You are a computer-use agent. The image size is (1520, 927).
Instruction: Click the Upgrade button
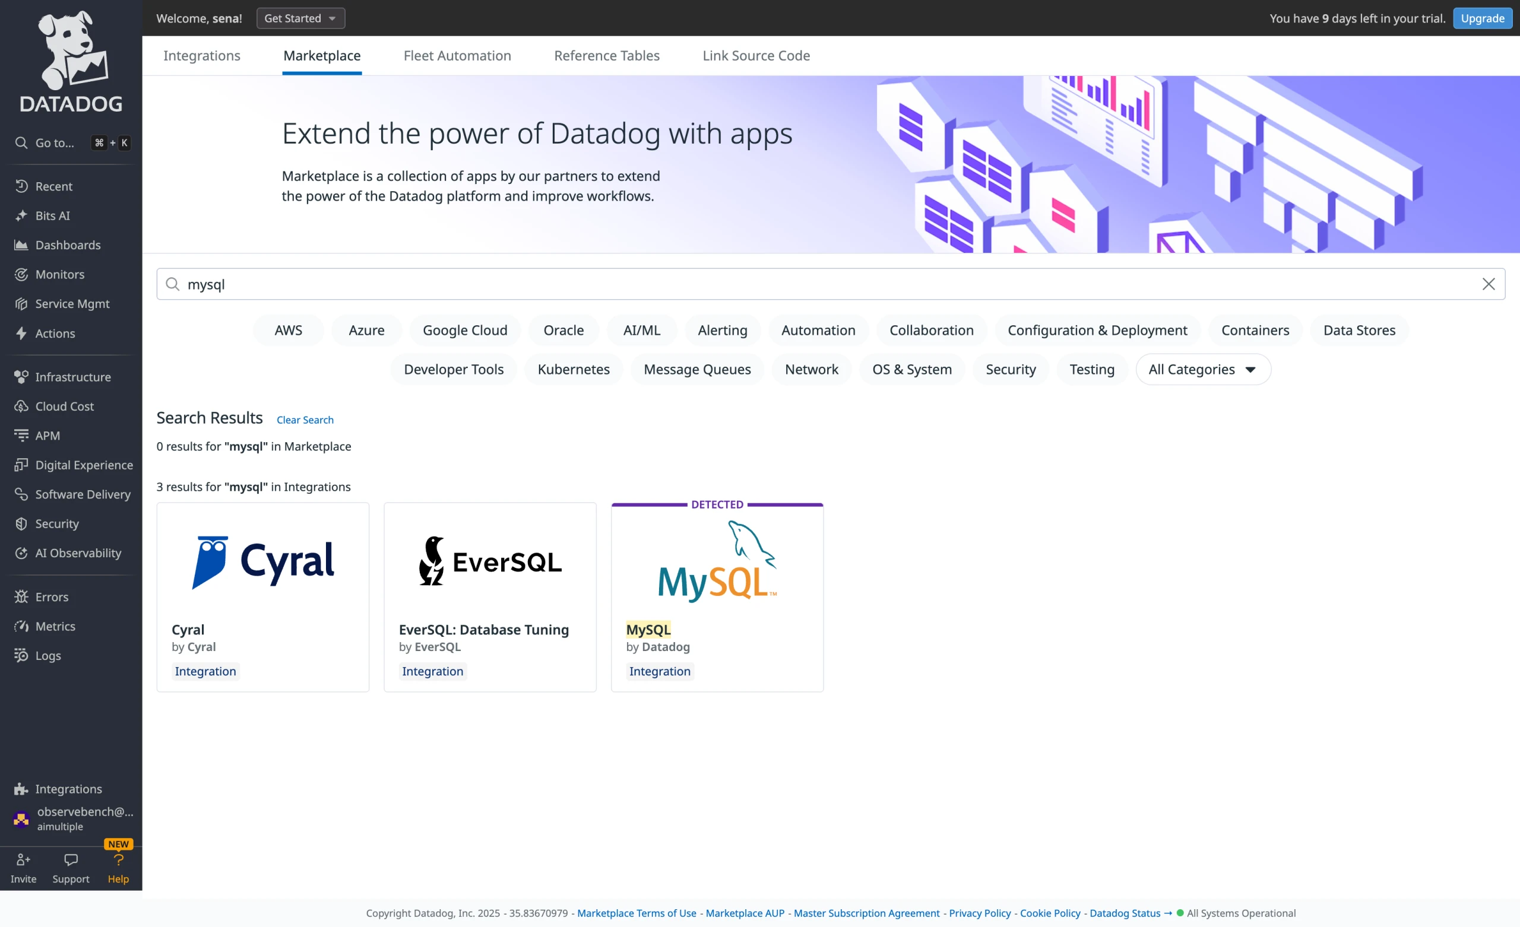pyautogui.click(x=1482, y=18)
